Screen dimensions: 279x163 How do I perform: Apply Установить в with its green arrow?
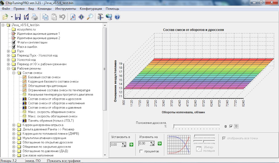pos(131,144)
